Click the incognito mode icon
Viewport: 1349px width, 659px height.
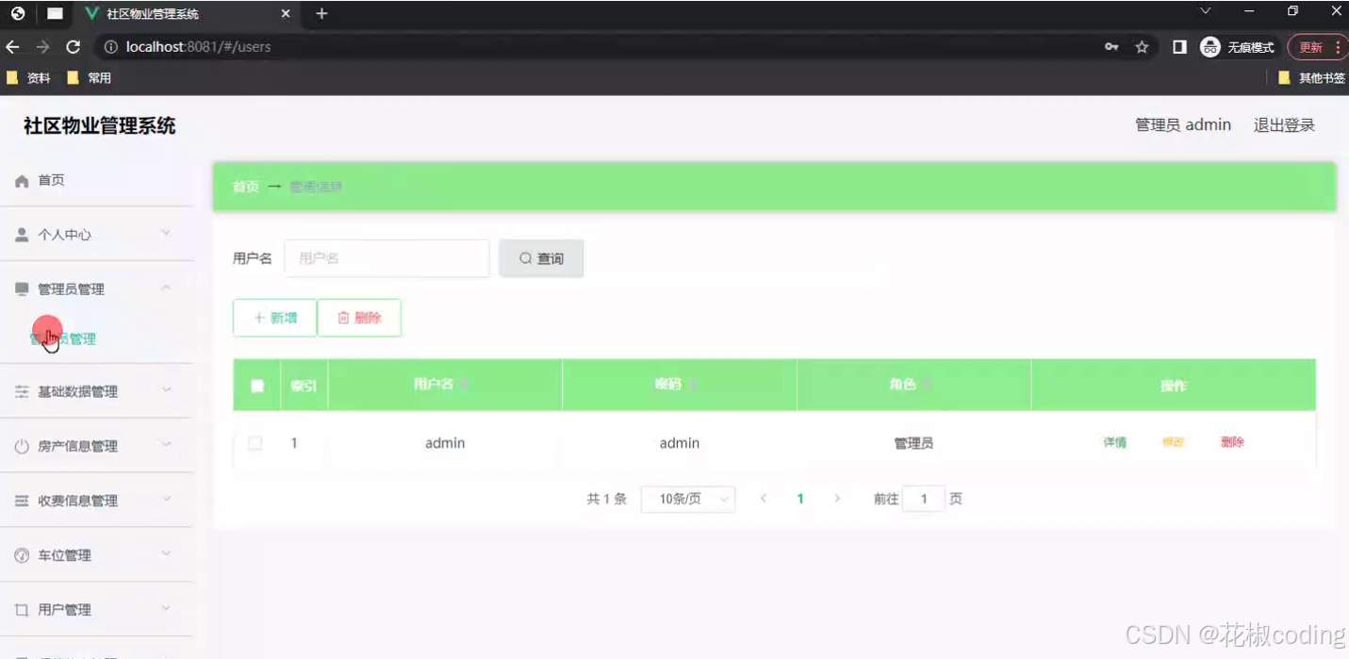(x=1210, y=47)
